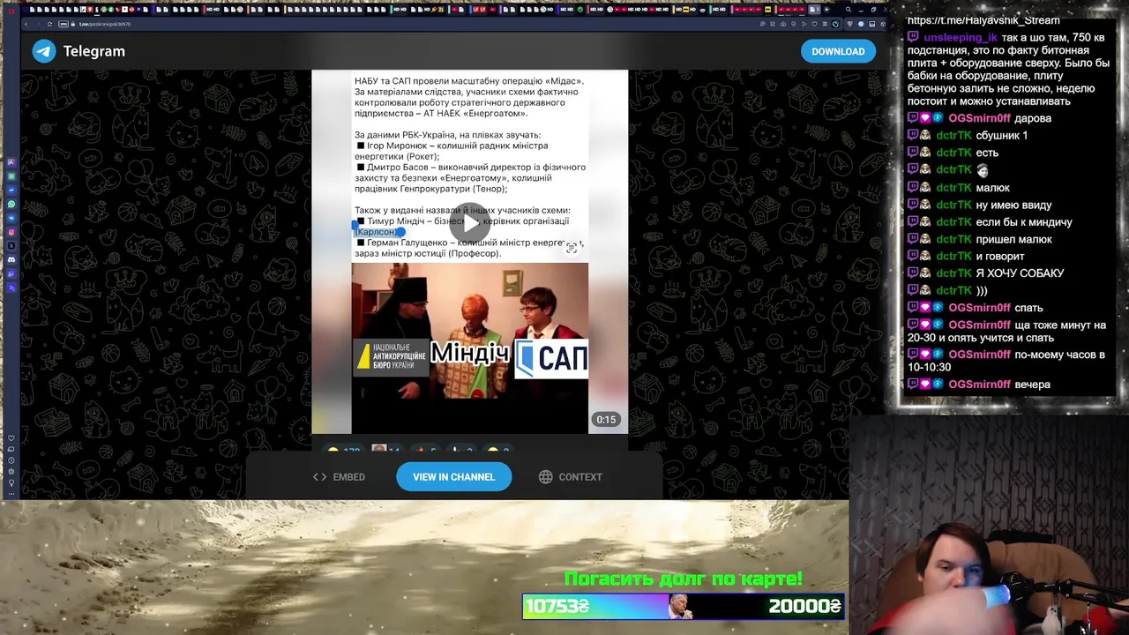The height and width of the screenshot is (635, 1129).
Task: Open a new tab with plus button
Action: coord(826,10)
